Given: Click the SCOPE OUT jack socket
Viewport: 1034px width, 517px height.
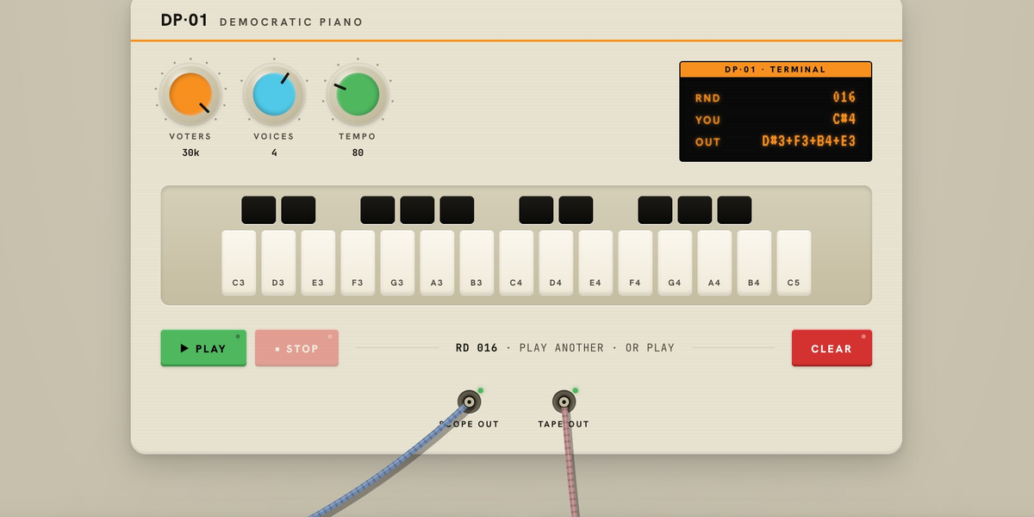Looking at the screenshot, I should pos(469,402).
